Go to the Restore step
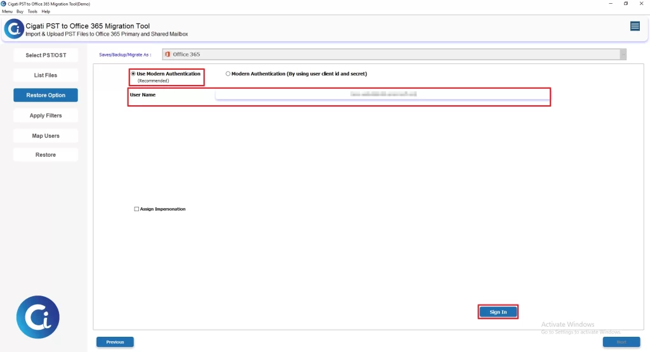The width and height of the screenshot is (650, 352). pos(46,155)
